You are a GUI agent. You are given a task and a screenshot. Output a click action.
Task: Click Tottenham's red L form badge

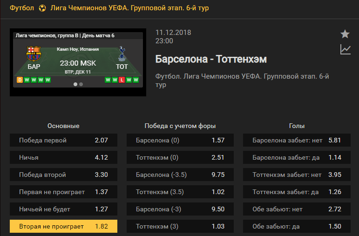(122, 80)
